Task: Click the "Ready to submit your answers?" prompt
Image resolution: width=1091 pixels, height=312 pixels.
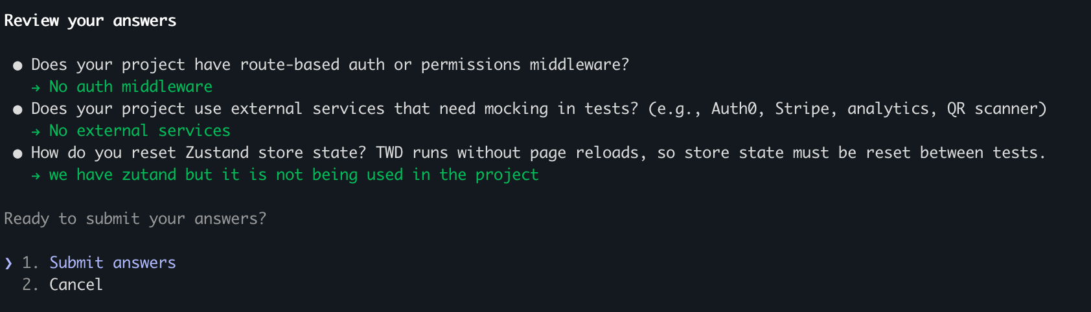Action: point(135,219)
